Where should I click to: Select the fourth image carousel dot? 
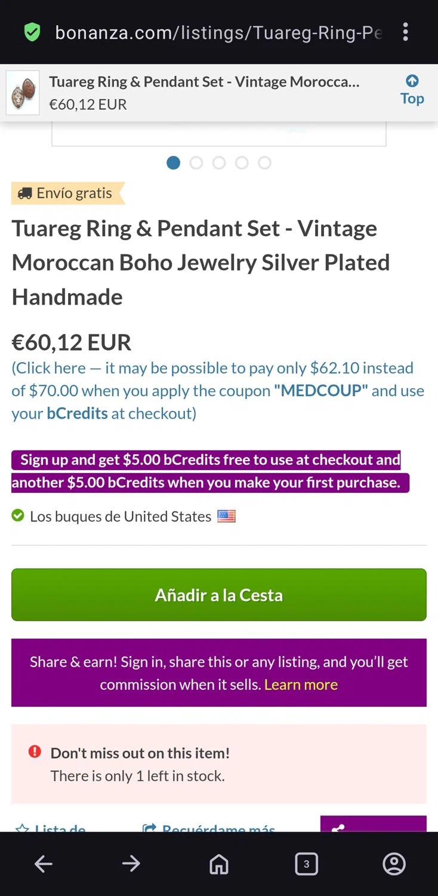pyautogui.click(x=242, y=162)
